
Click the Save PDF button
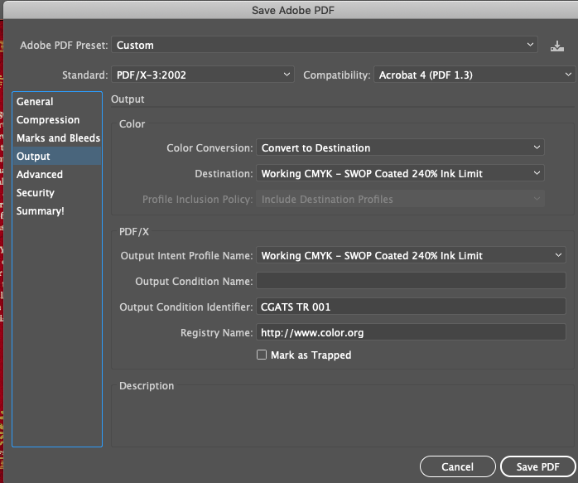click(x=537, y=467)
